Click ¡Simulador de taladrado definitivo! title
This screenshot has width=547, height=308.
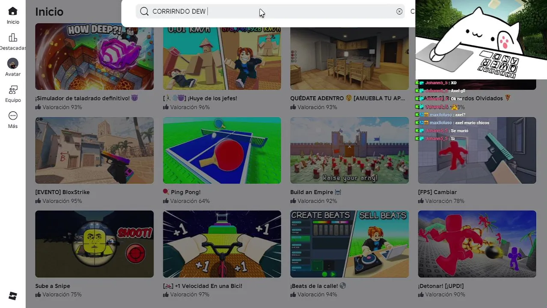pyautogui.click(x=86, y=98)
